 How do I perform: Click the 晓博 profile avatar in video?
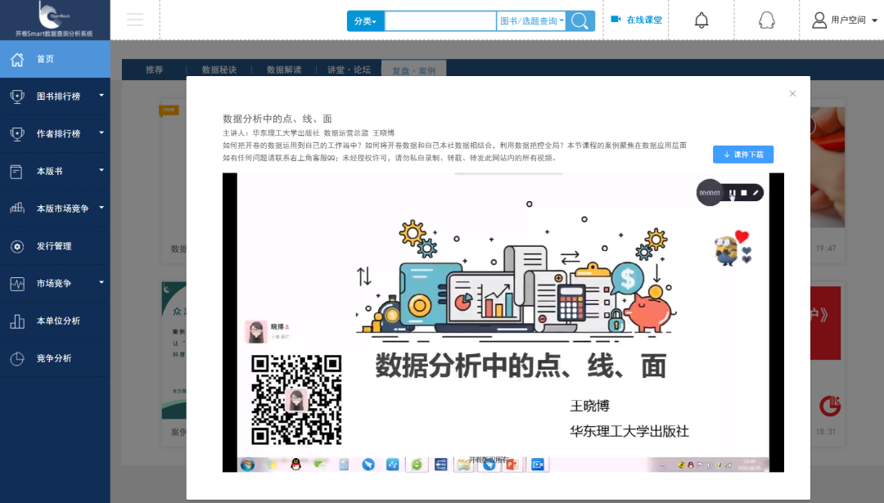click(256, 332)
